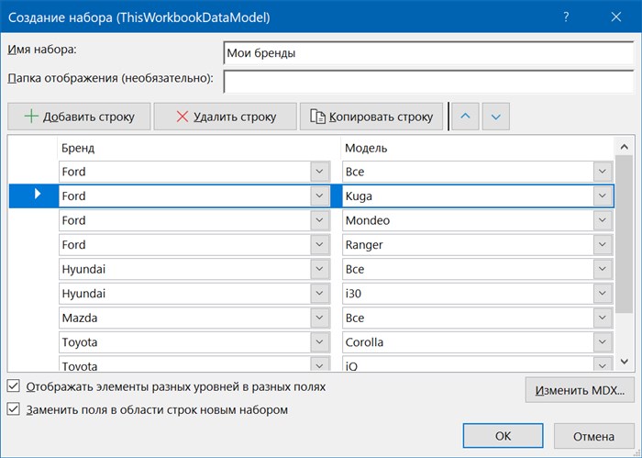Click the Бренд column header
Viewport: 642px width, 458px height.
click(x=78, y=148)
